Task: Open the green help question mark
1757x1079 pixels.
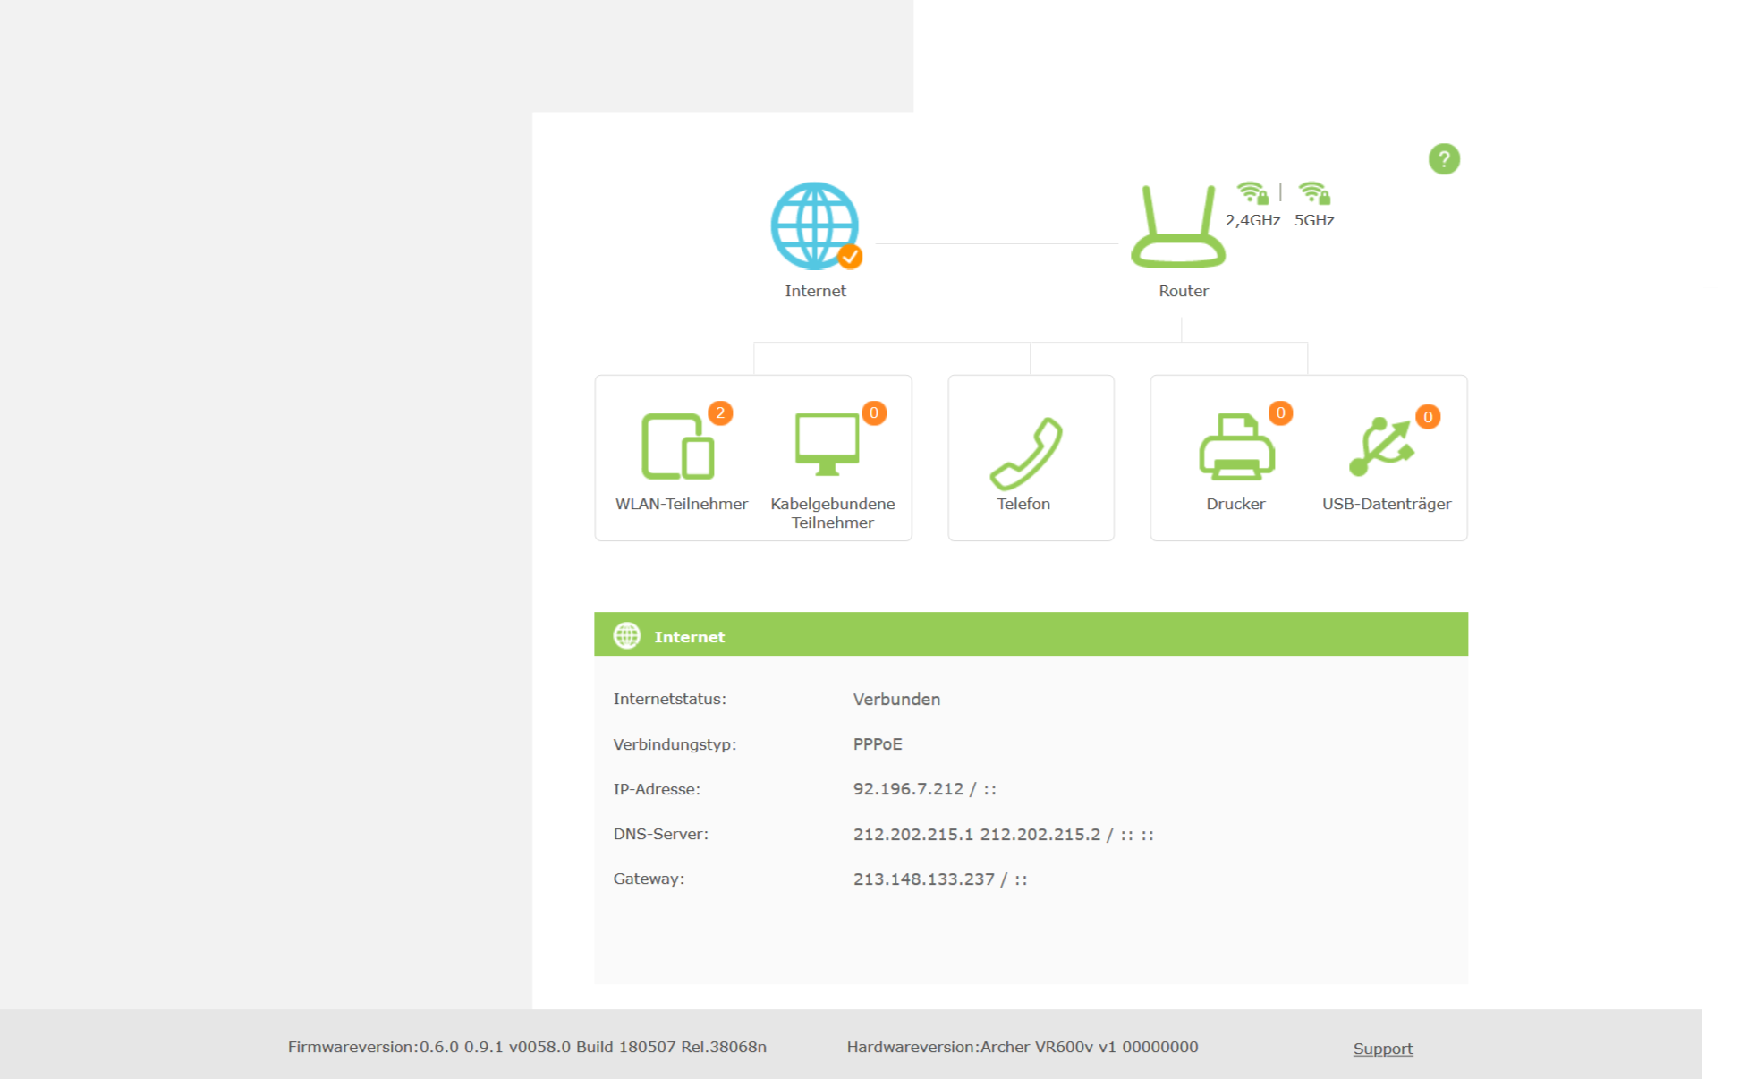Action: tap(1443, 159)
